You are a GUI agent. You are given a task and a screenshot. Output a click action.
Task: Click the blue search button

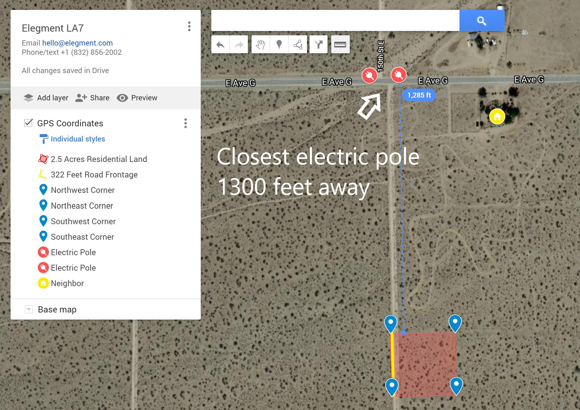pyautogui.click(x=481, y=21)
